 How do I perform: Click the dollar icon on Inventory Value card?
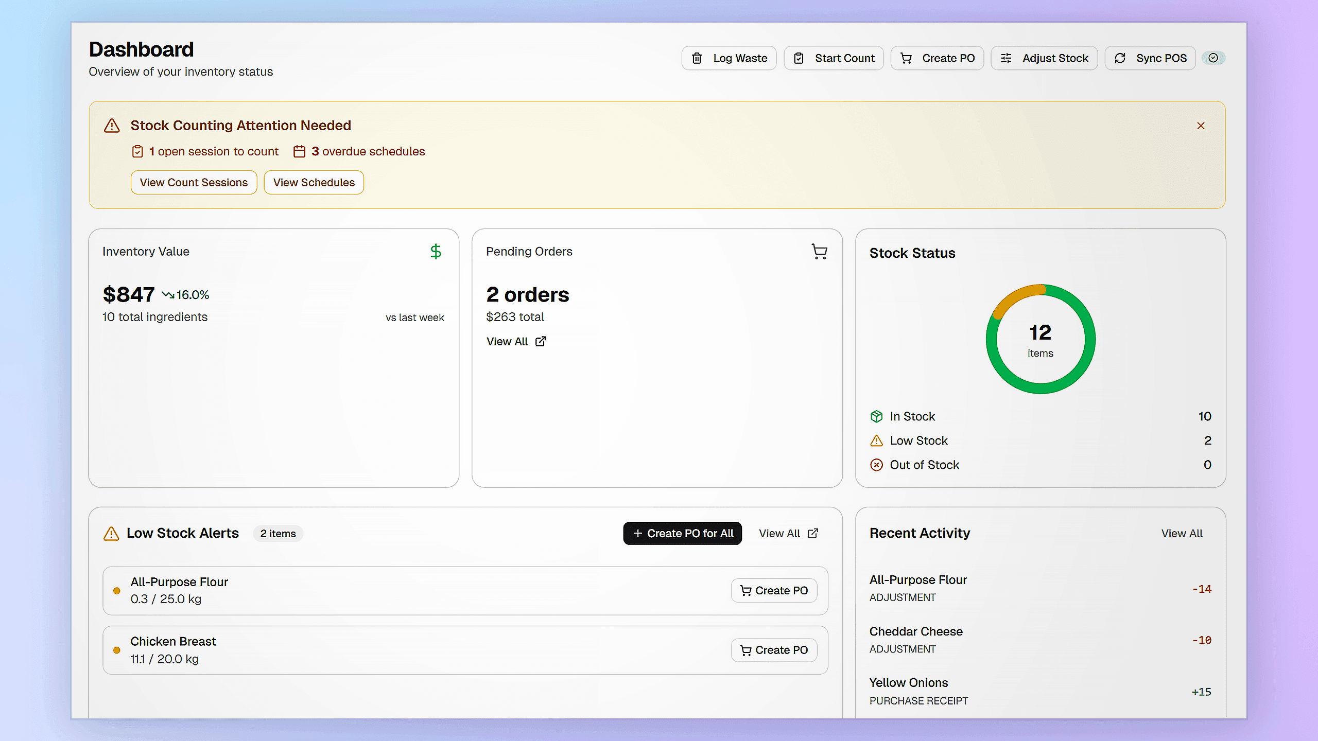(436, 251)
